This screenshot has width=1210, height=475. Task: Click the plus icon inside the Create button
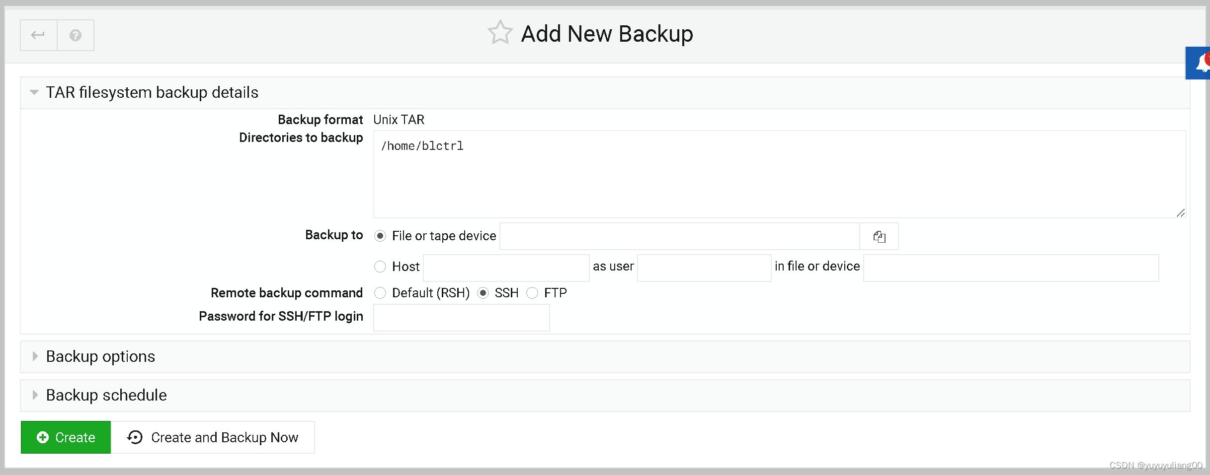43,437
